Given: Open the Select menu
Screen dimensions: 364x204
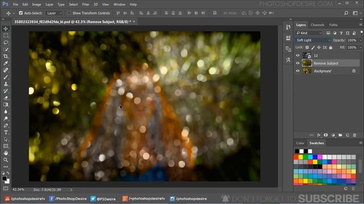Looking at the screenshot, I should click(x=73, y=5).
